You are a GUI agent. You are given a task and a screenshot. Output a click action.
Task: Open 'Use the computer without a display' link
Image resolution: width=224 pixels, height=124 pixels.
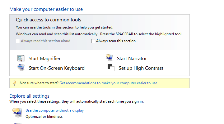click(54, 110)
